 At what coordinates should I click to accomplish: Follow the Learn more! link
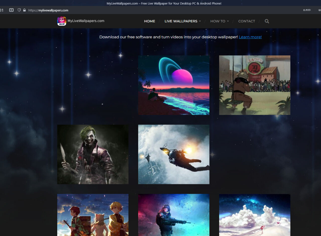[250, 37]
